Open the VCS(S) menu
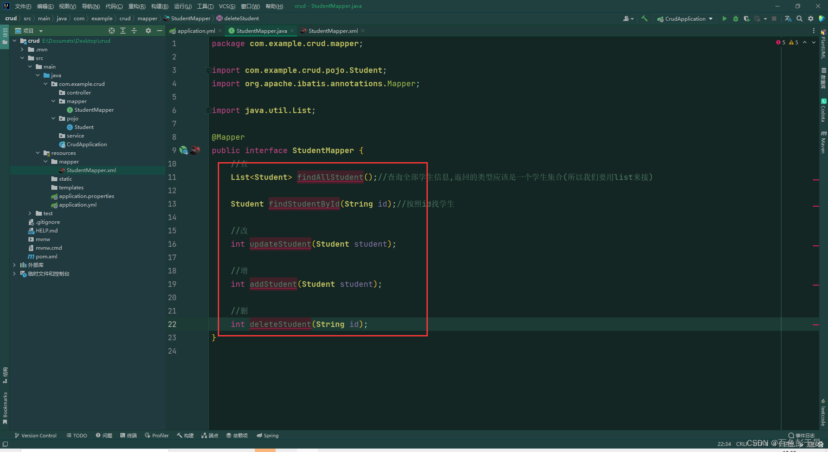Image resolution: width=828 pixels, height=452 pixels. 227,6
